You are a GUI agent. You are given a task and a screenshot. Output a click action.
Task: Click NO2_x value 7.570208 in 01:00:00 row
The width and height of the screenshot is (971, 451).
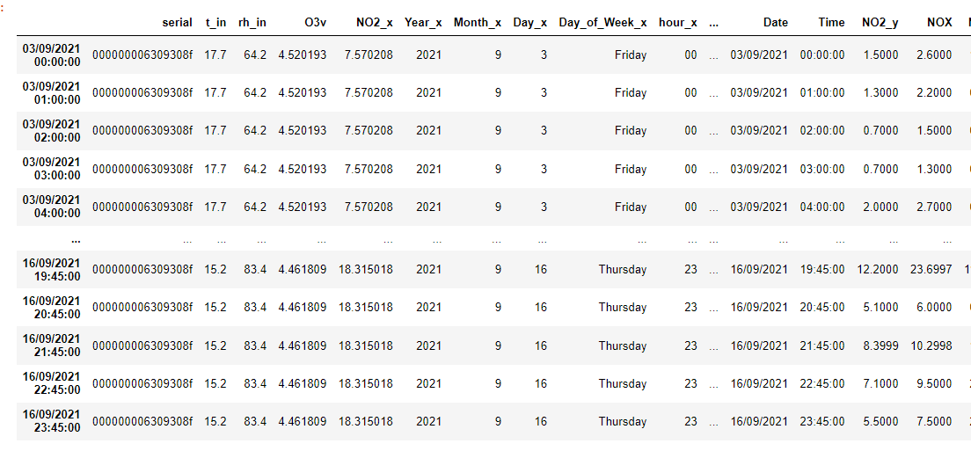[369, 93]
